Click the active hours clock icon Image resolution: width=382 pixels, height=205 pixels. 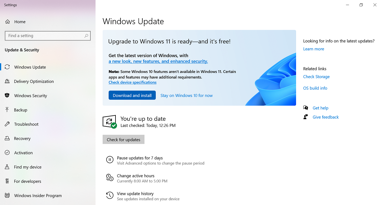110,178
